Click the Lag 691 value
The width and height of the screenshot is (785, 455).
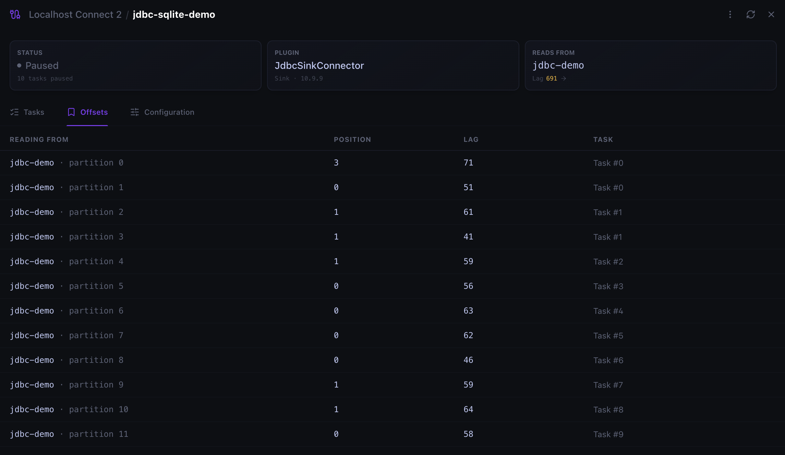(552, 78)
